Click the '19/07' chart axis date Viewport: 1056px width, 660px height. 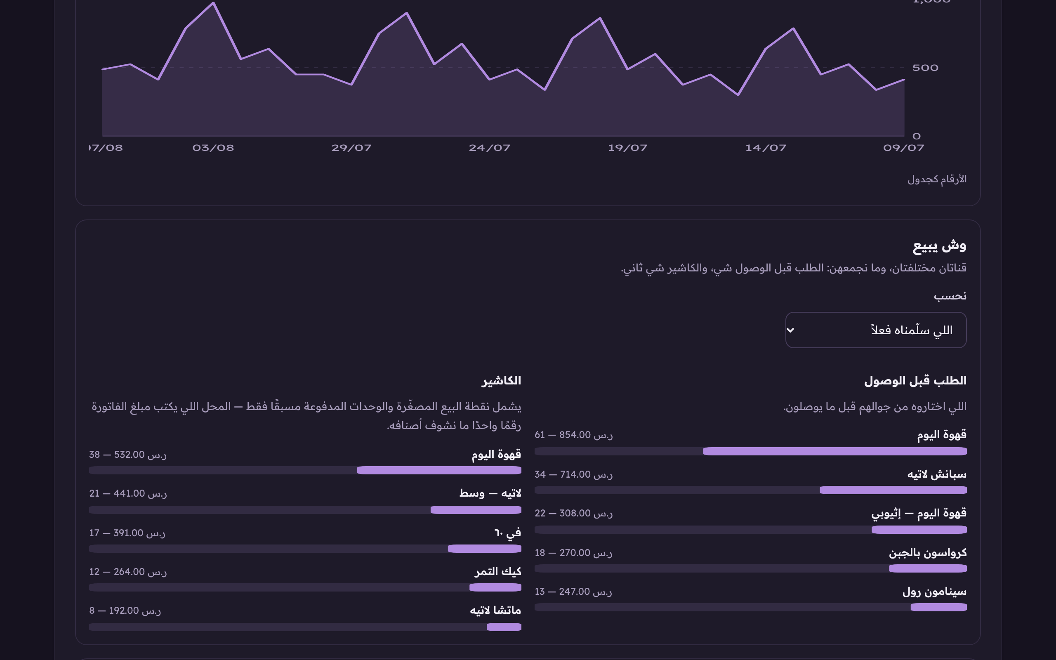click(x=627, y=148)
